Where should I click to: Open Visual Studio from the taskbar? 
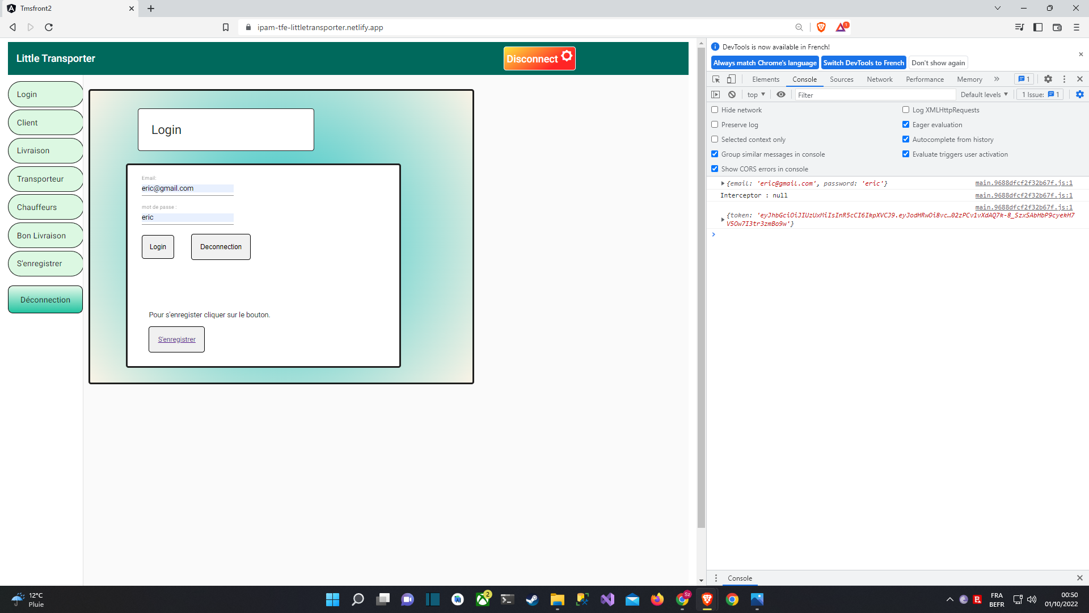click(607, 599)
